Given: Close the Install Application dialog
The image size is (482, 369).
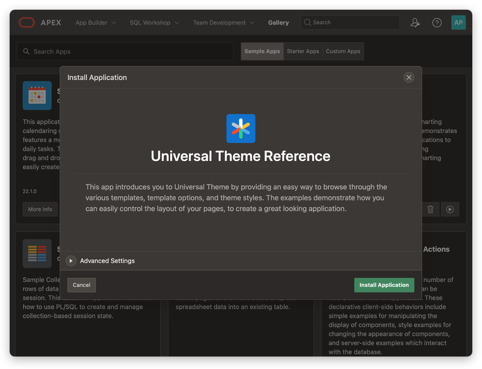Looking at the screenshot, I should (x=408, y=77).
